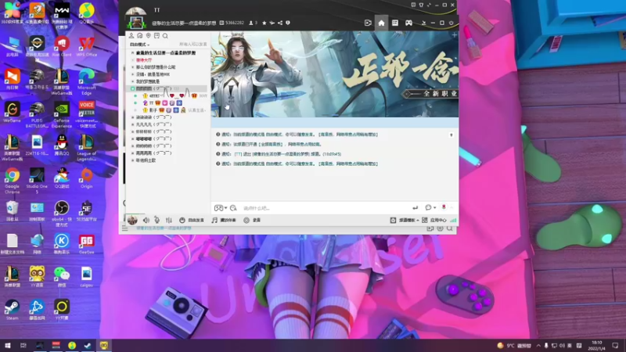This screenshot has height=352, width=626.
Task: Select the red 接待大厅 channel
Action: [144, 60]
